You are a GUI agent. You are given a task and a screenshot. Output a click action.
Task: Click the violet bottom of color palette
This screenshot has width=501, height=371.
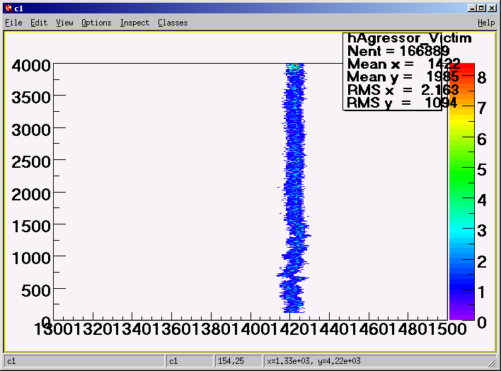point(461,314)
